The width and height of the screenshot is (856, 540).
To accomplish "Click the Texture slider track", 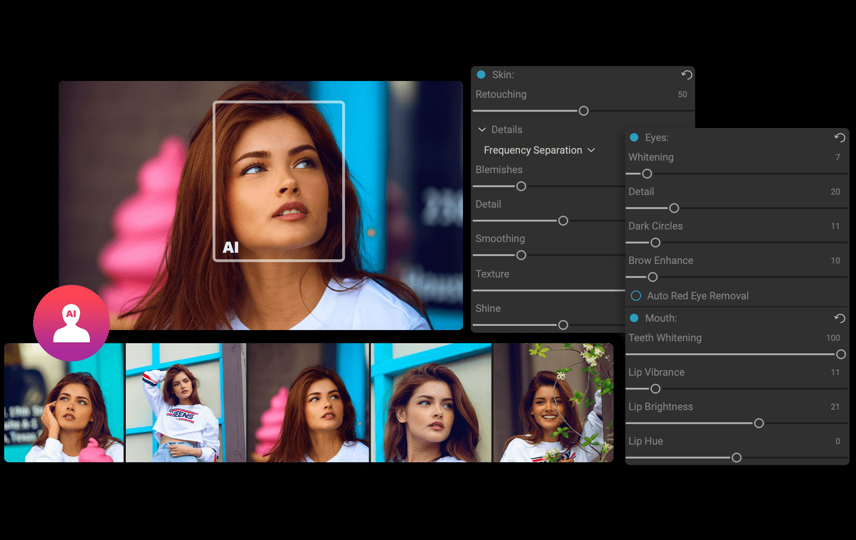I will 549,290.
